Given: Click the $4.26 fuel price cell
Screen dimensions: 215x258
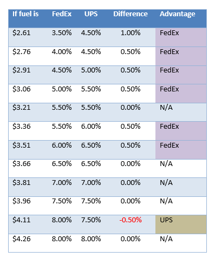Looking at the screenshot, I should point(22,239).
